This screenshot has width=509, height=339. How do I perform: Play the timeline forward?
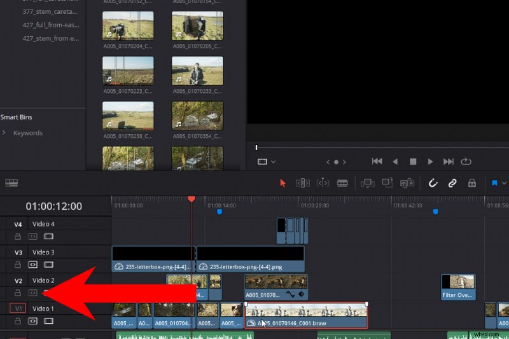431,162
